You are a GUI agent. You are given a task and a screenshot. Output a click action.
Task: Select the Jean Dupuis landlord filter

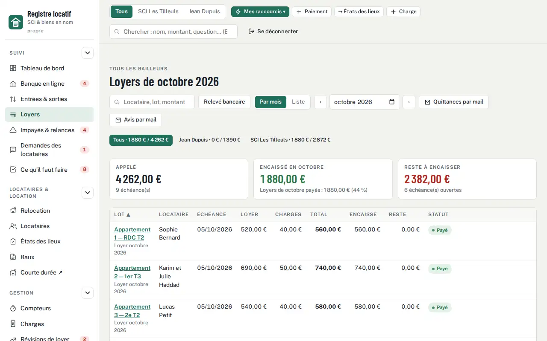204,12
